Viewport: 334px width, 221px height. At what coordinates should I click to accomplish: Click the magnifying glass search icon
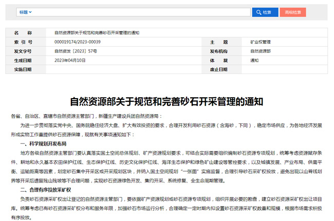click(x=258, y=12)
